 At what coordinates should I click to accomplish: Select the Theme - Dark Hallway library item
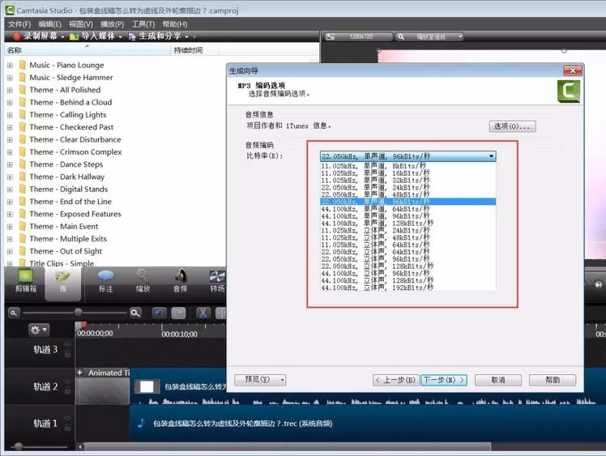click(67, 177)
